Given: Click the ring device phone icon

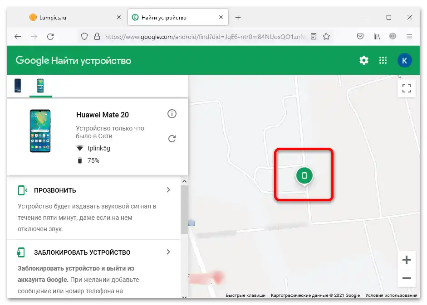Looking at the screenshot, I should click(22, 190).
